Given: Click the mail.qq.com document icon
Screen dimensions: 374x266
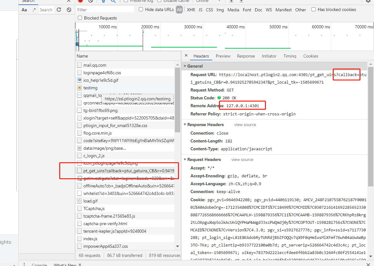Looking at the screenshot, I should coord(79,65).
